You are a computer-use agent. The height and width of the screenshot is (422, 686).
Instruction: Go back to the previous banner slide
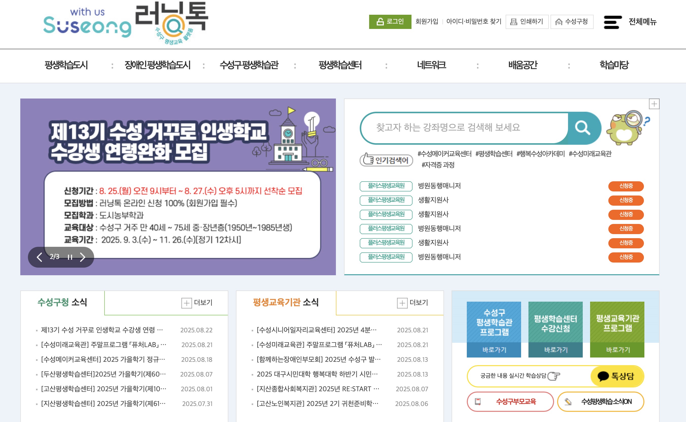click(39, 257)
